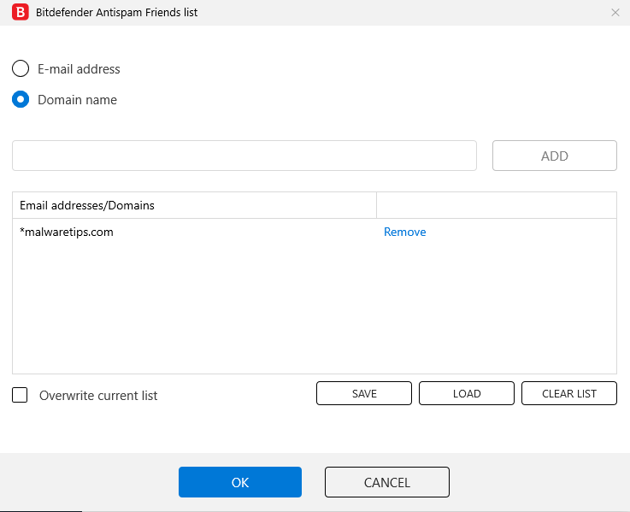Click the blank area of the friends list
The height and width of the screenshot is (512, 630).
click(314, 308)
